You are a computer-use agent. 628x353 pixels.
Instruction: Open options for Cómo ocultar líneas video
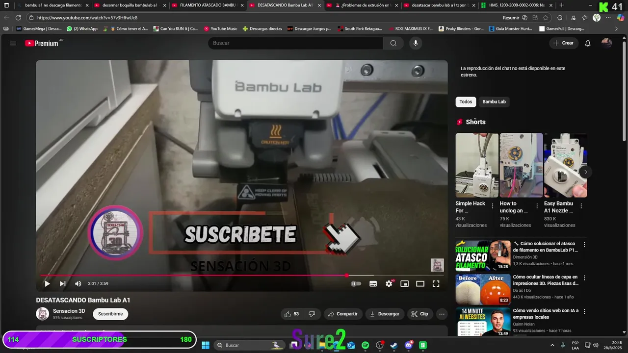click(x=584, y=277)
